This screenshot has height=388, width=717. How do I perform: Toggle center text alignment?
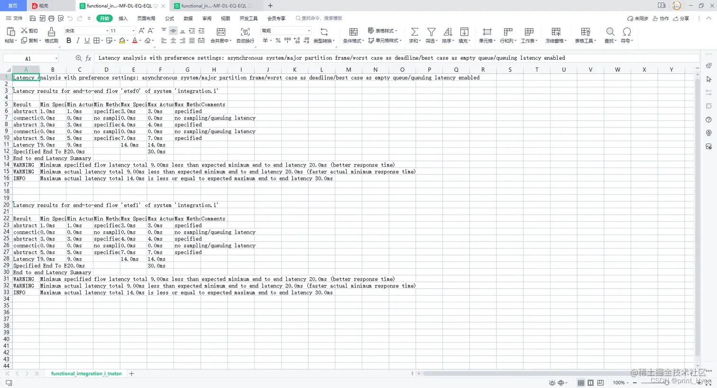[x=173, y=41]
